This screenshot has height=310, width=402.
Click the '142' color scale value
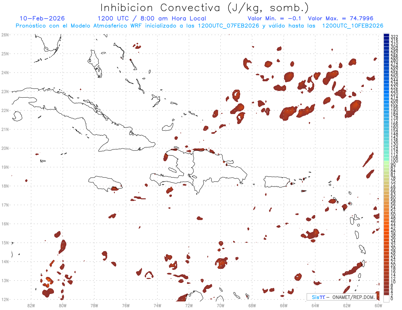pyautogui.click(x=394, y=137)
